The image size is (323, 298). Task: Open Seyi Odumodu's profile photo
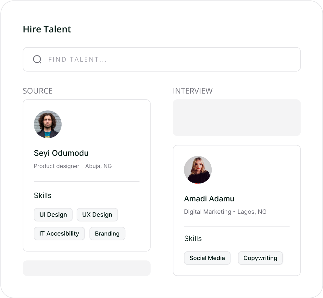tap(48, 124)
